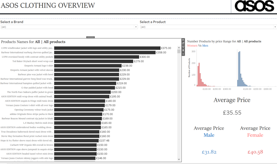Select ASOS EDITION beaded tassel velvet mini dress
Screen dimensions: 277x164
point(30,154)
